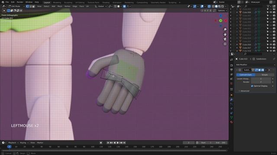This screenshot has height=155, width=277.
Task: Activate the Select Box tool icon
Action: tap(4, 10)
